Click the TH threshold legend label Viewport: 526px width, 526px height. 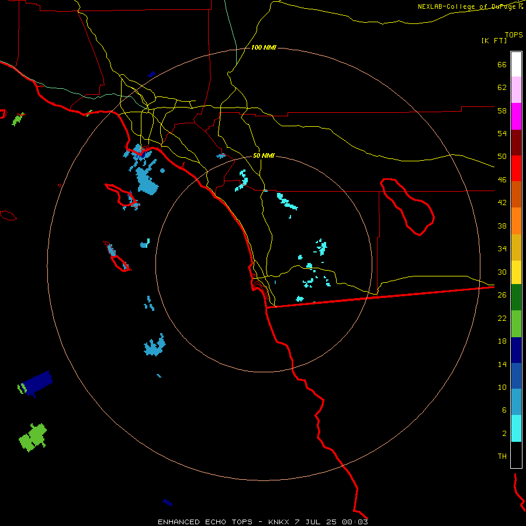[x=502, y=456]
